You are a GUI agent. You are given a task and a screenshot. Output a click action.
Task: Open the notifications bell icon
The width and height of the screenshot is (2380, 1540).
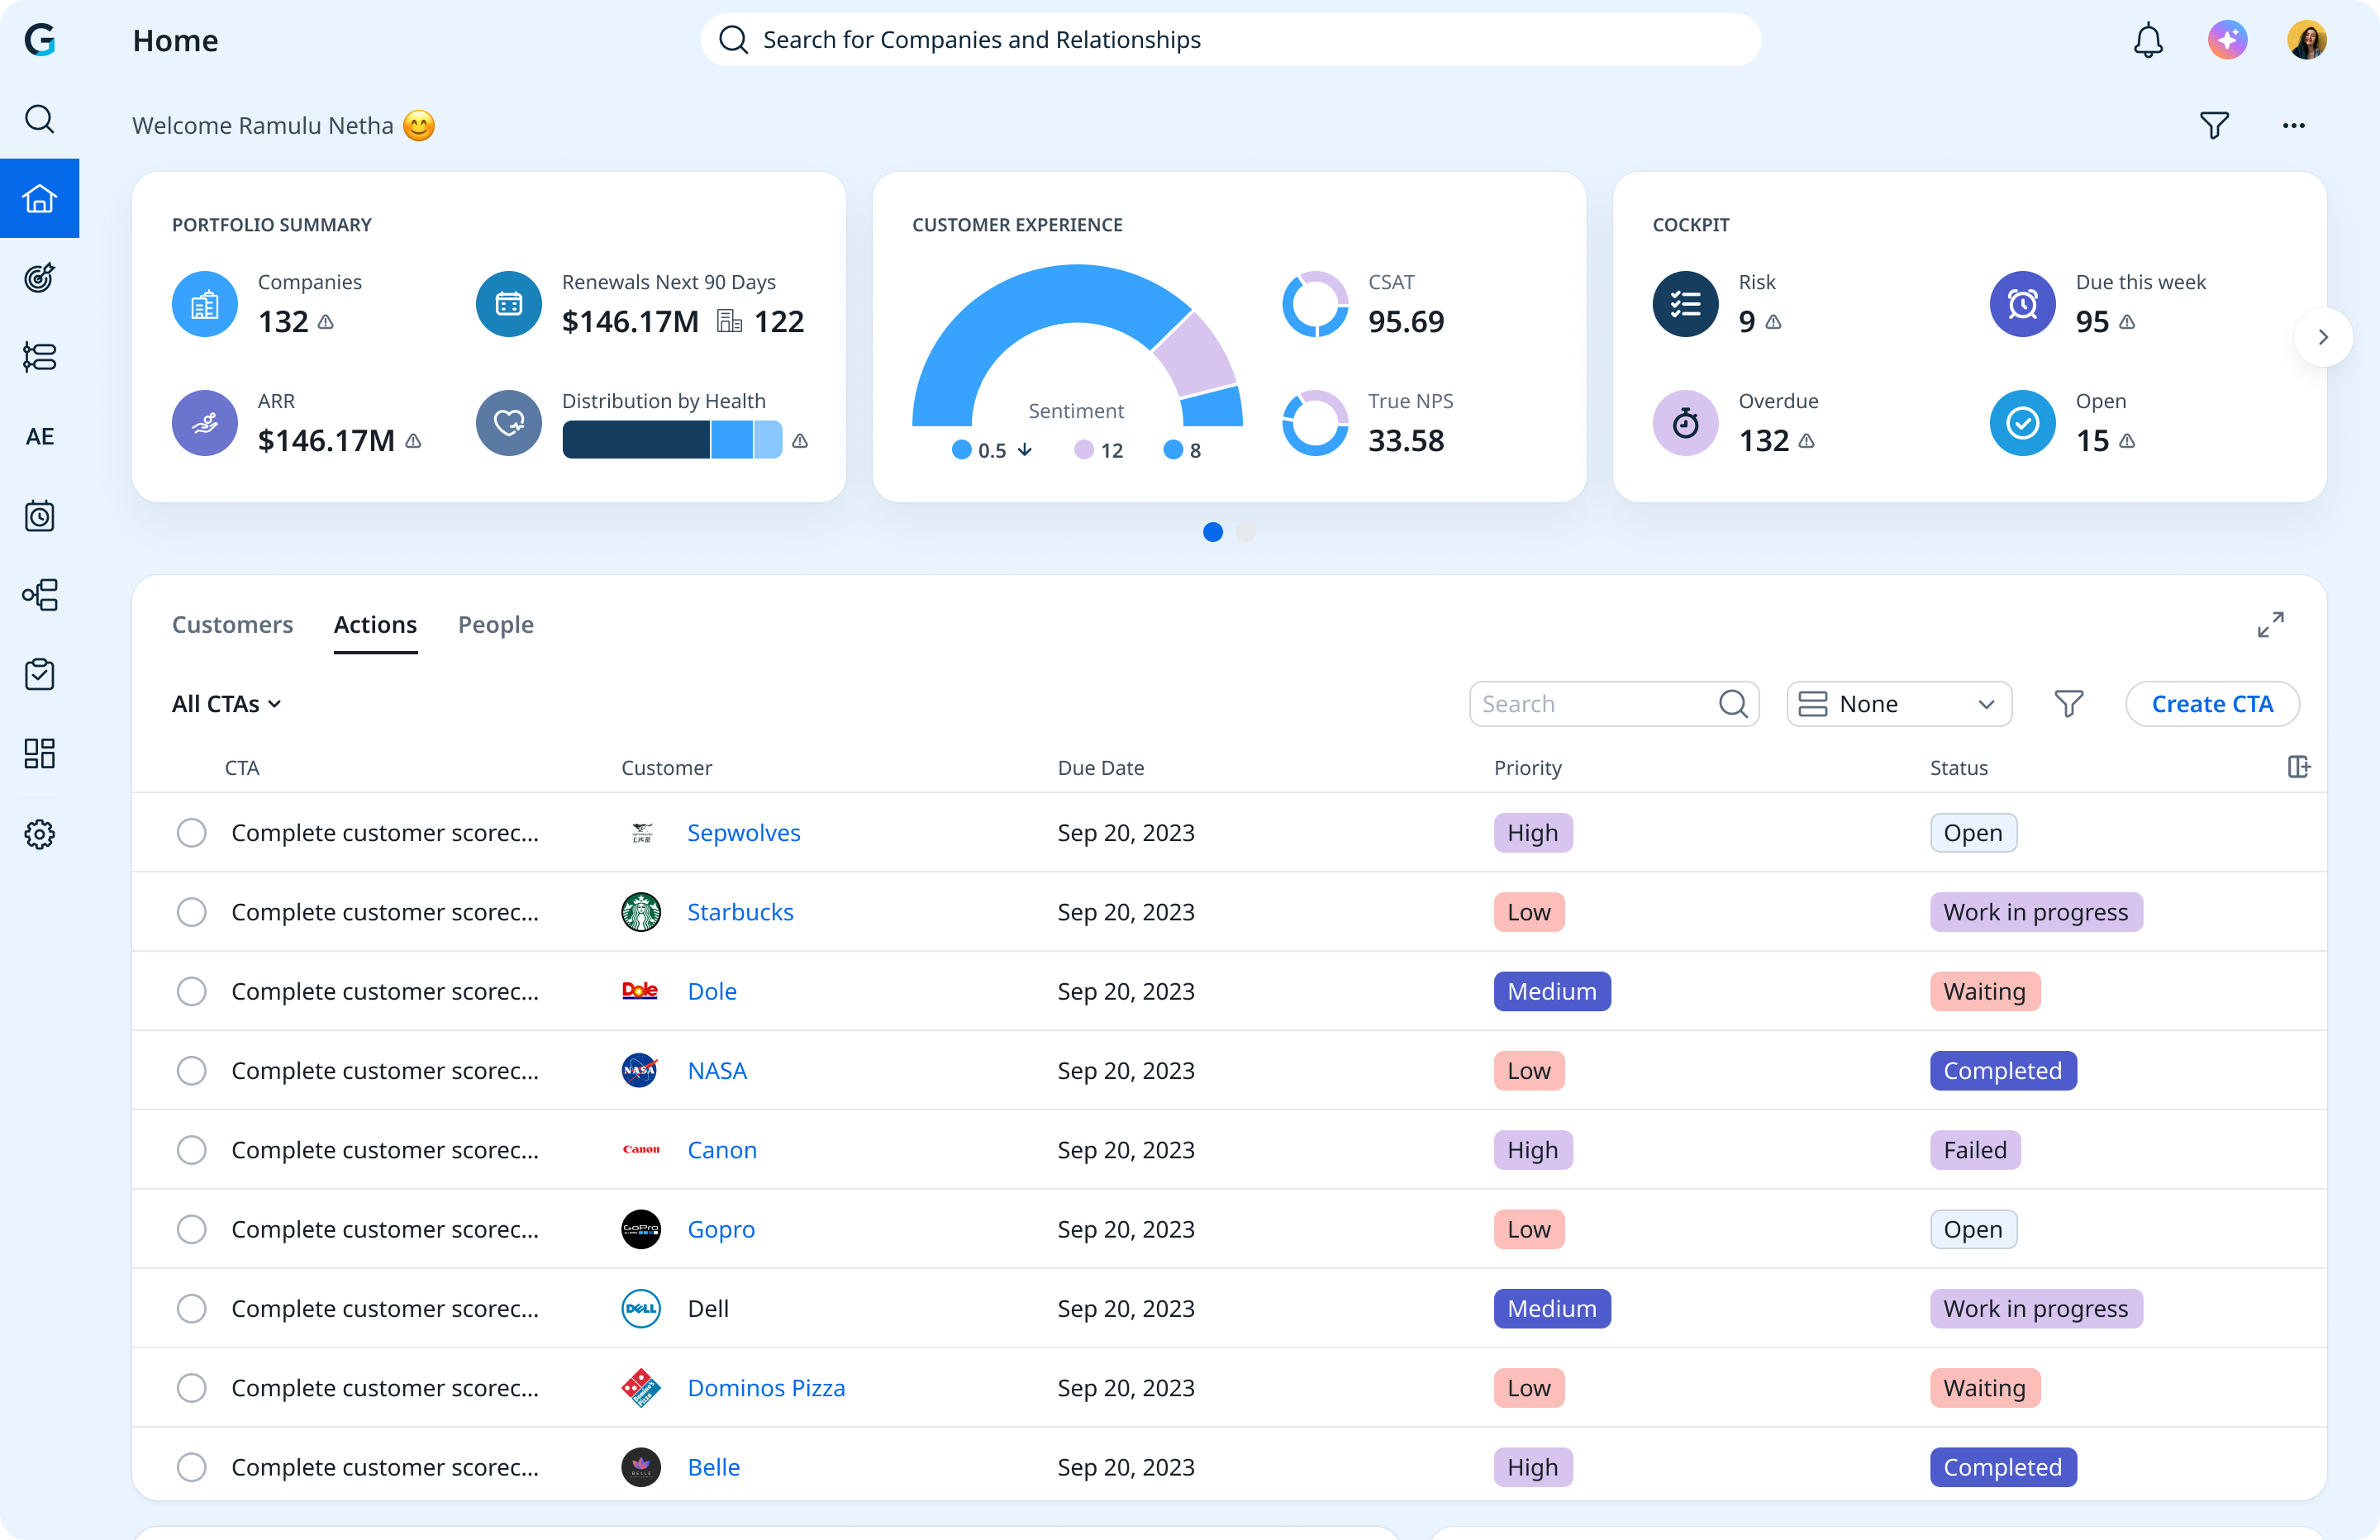[2147, 40]
